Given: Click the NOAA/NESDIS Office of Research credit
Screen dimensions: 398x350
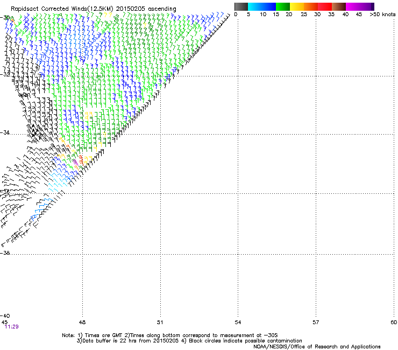Looking at the screenshot, I should (317, 347).
